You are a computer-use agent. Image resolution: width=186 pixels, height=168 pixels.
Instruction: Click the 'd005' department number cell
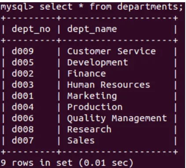23,62
